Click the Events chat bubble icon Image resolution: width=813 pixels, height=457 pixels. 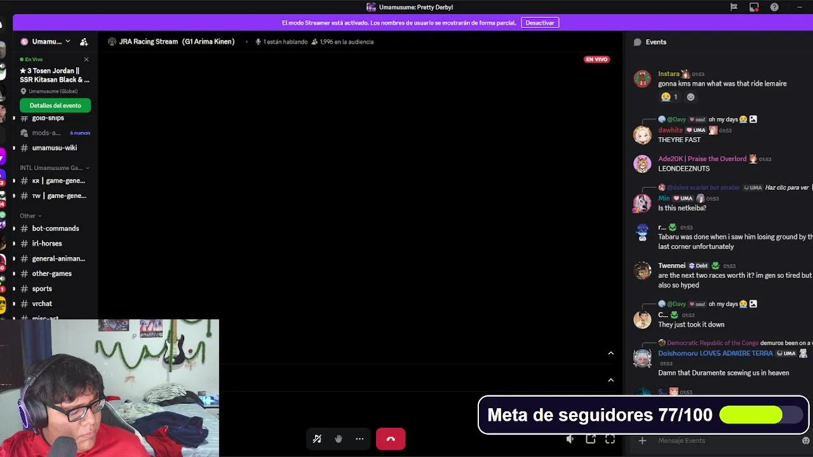(637, 42)
